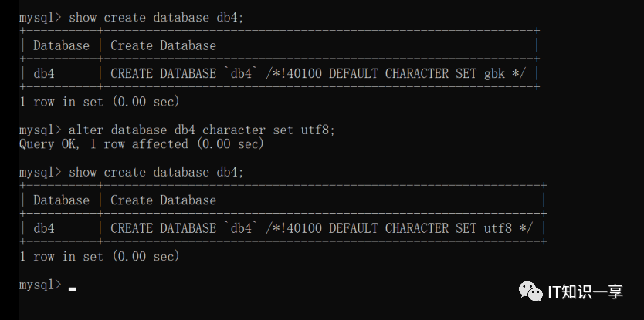Click the 'db4' cell in the second result table
The width and height of the screenshot is (644, 320).
pyautogui.click(x=44, y=228)
